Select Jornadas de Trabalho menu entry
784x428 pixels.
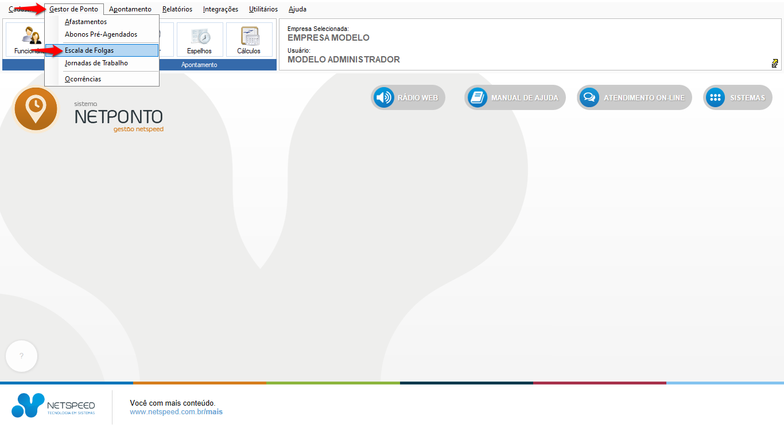102,63
